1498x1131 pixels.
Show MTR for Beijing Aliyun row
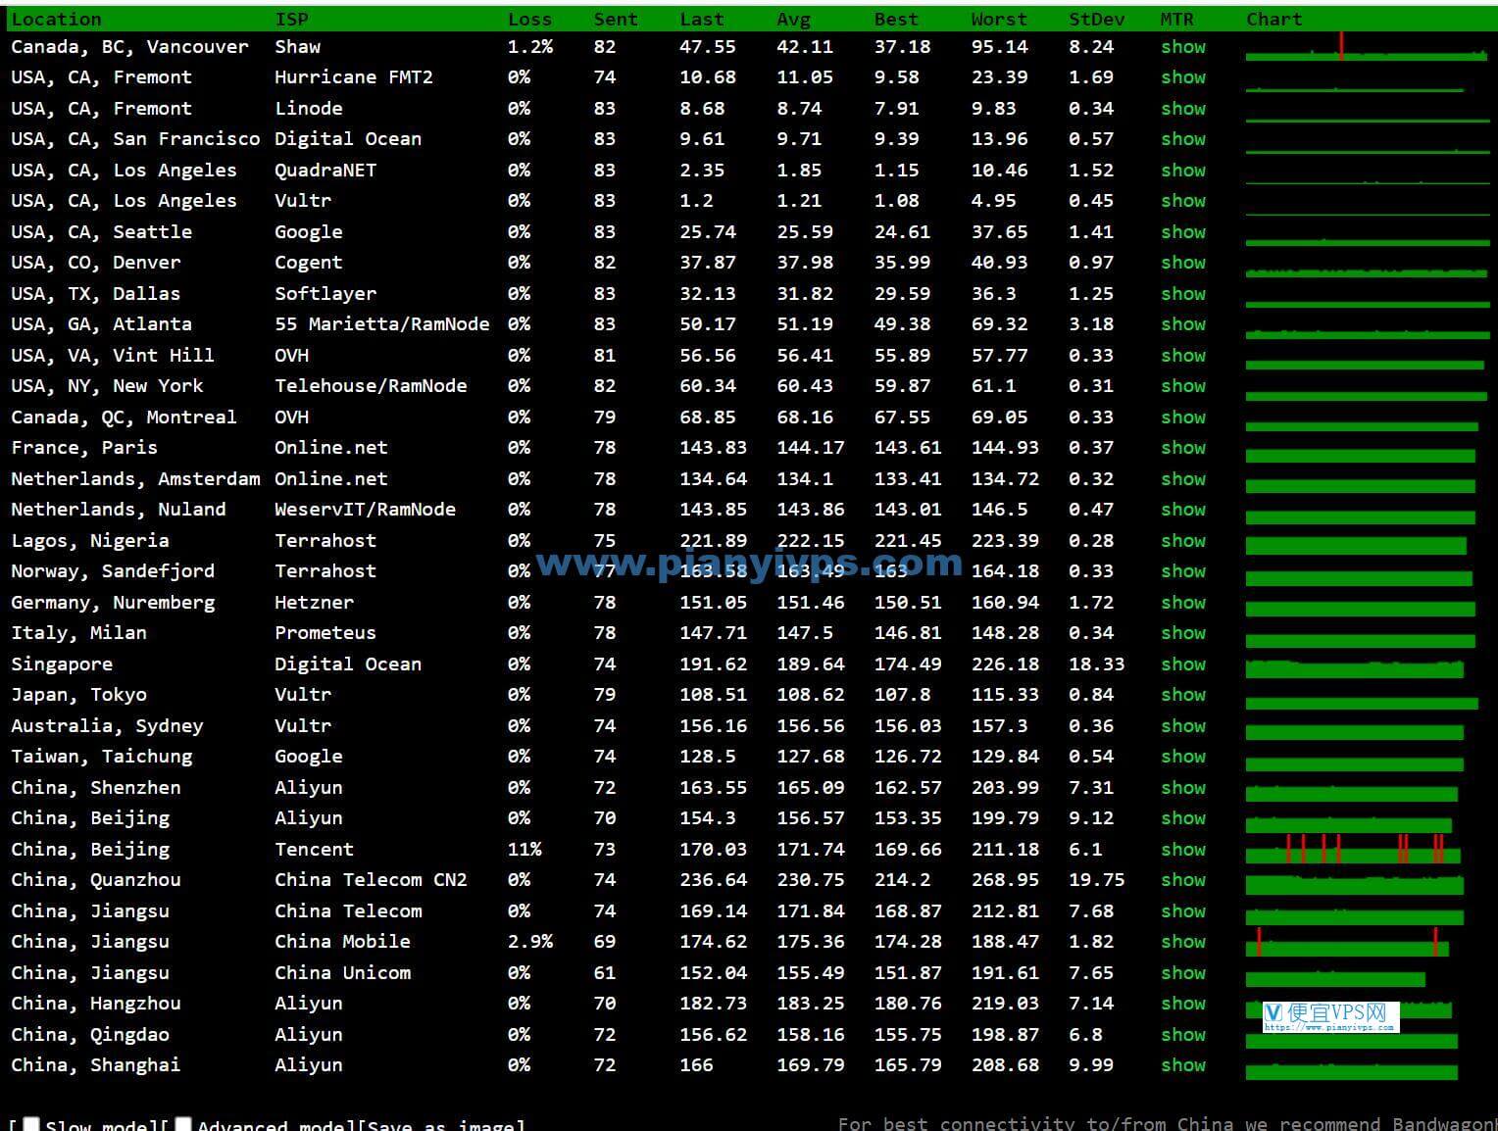1183,818
